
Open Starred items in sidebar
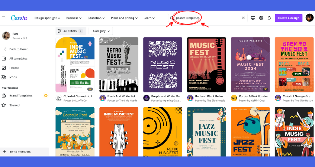tap(15, 105)
